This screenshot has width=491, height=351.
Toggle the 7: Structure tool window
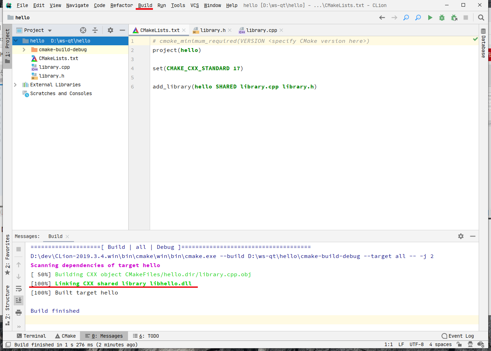(7, 305)
